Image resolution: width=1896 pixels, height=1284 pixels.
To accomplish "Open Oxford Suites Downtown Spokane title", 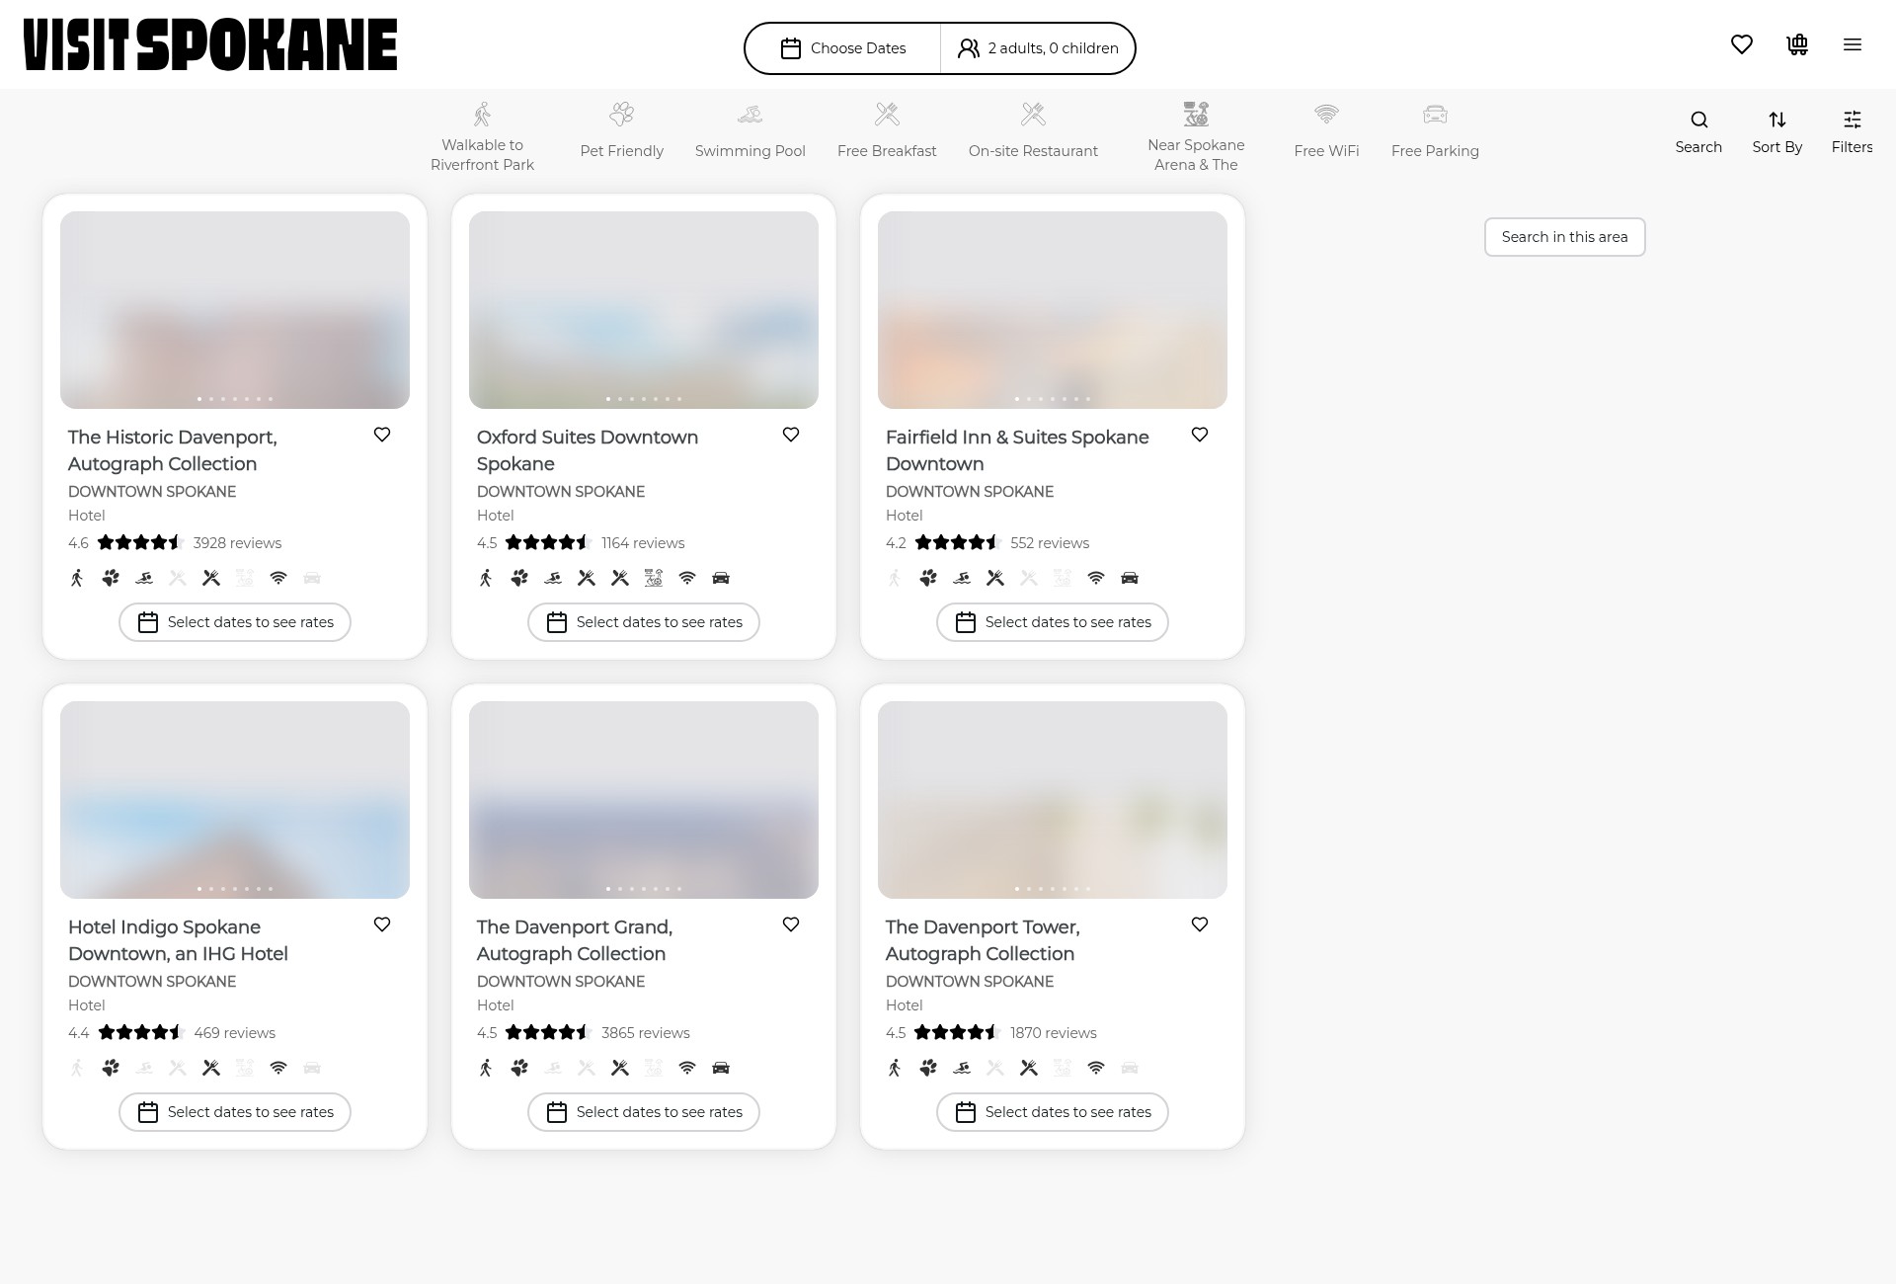I will 588,450.
